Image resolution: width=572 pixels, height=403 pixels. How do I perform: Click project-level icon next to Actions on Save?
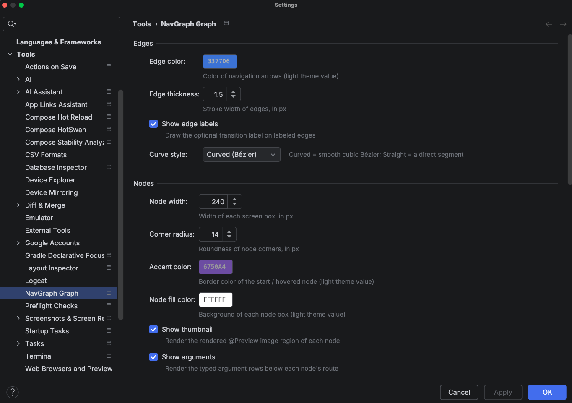109,66
